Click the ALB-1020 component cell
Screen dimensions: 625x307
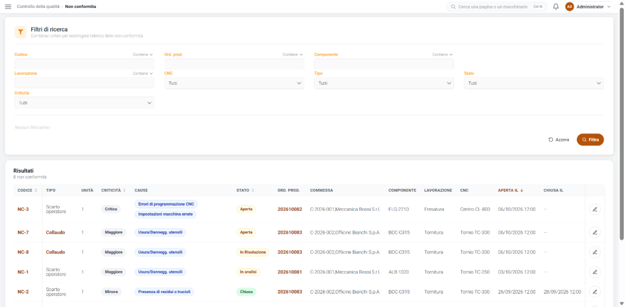tap(399, 272)
